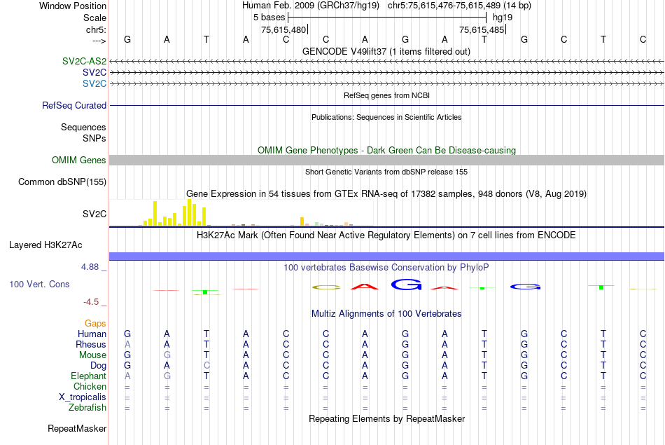Click the X_tropicalis species label
665x445 pixels.
point(83,397)
